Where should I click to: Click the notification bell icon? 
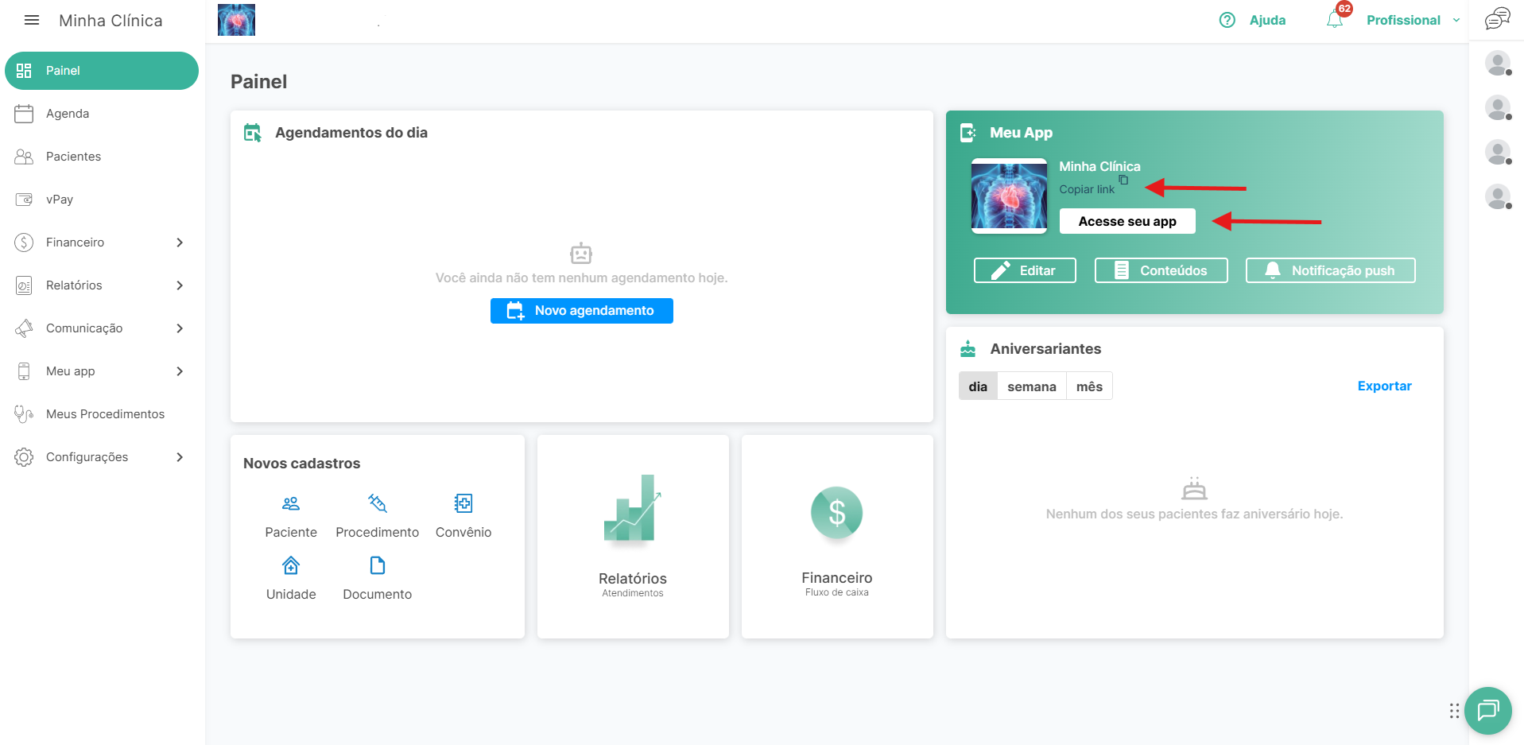click(x=1335, y=20)
